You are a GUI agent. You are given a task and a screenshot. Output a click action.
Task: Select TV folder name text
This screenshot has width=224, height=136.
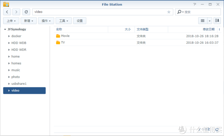tap(63, 43)
